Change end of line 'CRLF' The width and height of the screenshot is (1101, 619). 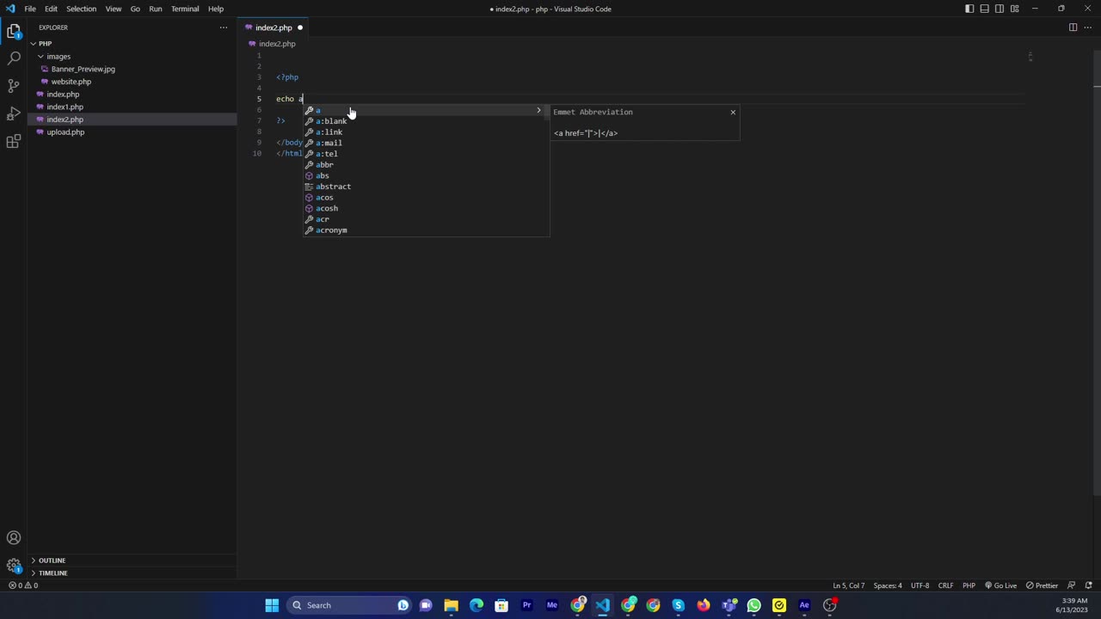(945, 585)
